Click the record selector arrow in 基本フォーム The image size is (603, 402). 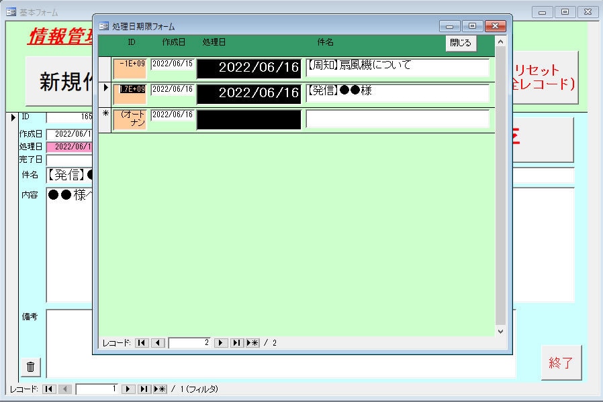click(13, 117)
